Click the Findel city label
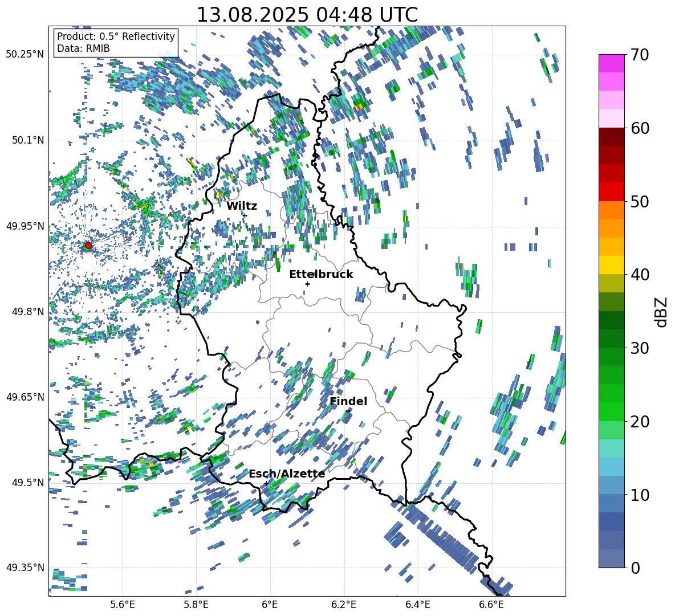Image resolution: width=675 pixels, height=616 pixels. (348, 401)
